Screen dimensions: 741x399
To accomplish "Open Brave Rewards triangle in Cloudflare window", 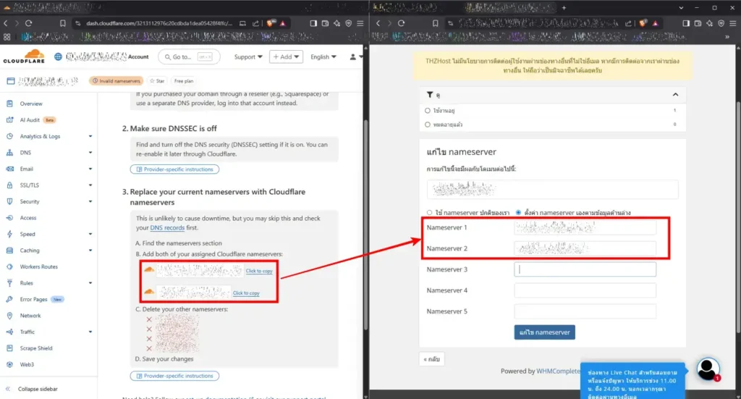I will [x=283, y=23].
